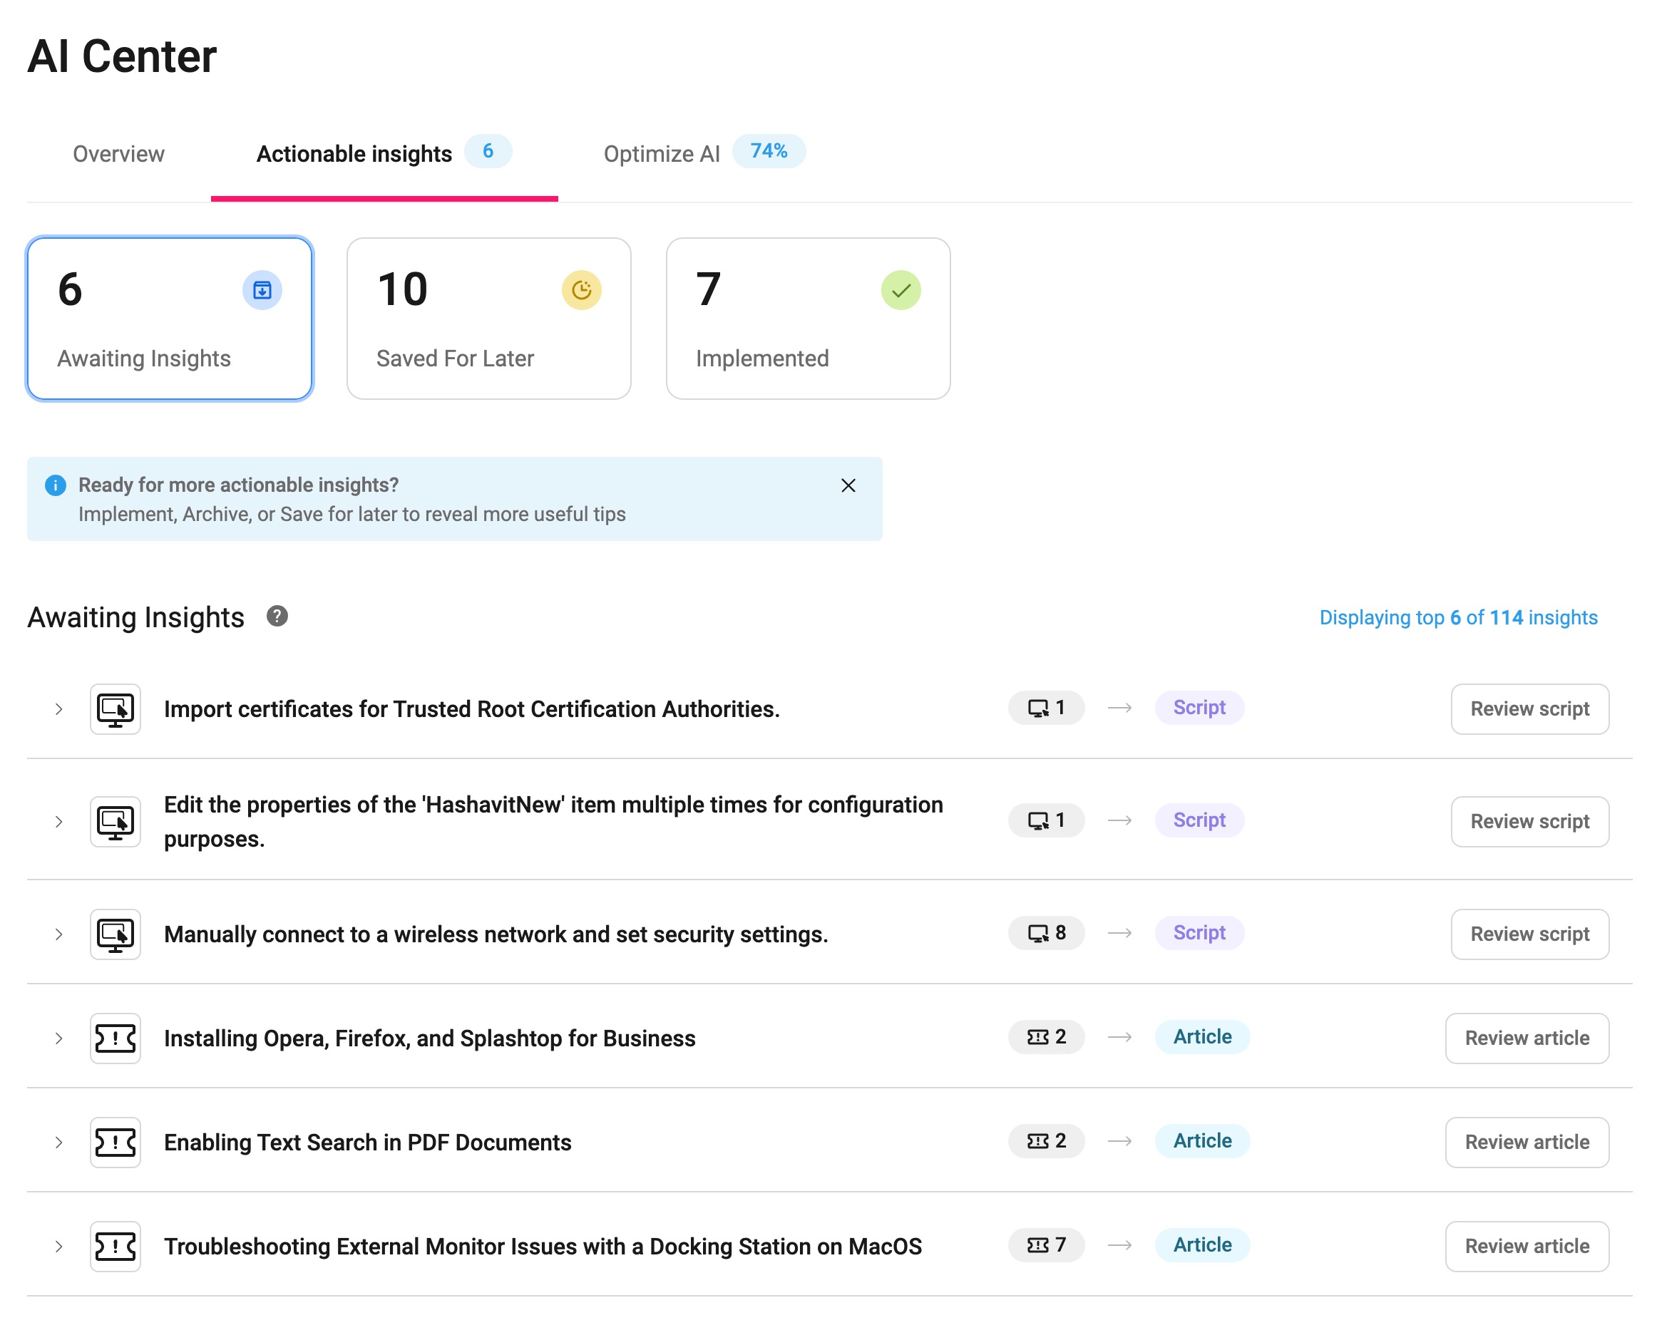This screenshot has width=1657, height=1330.
Task: Click the screen icon beside Manually connect wireless insight
Action: click(116, 934)
